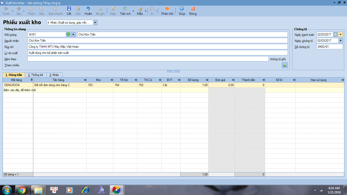Click the Số chứng từ field
The image size is (347, 195).
[x=329, y=47]
